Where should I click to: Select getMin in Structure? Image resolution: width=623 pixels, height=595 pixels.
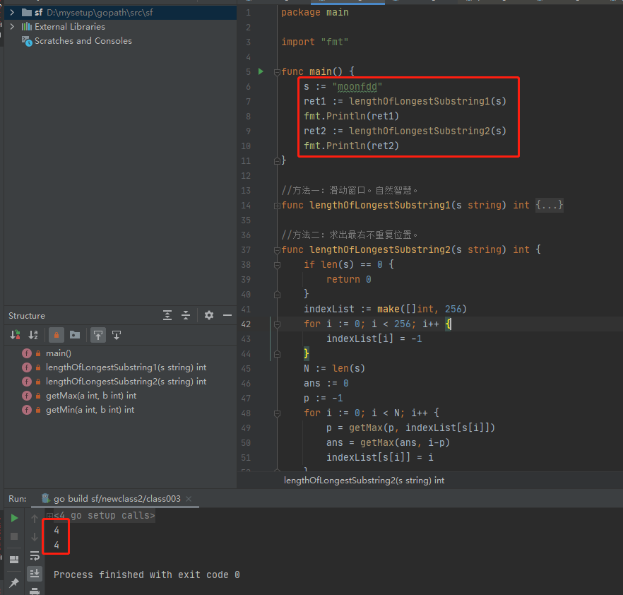[x=90, y=410]
